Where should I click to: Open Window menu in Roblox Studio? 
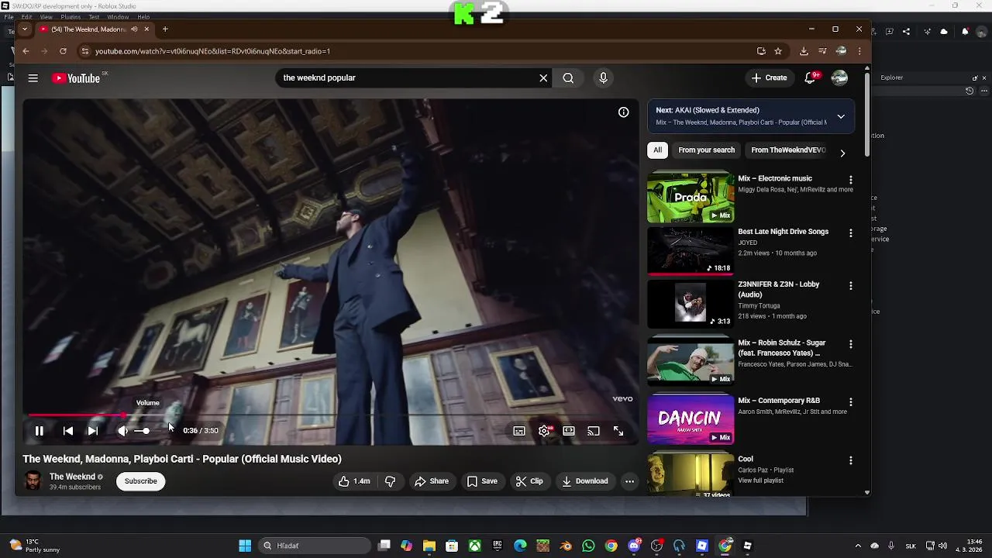118,17
